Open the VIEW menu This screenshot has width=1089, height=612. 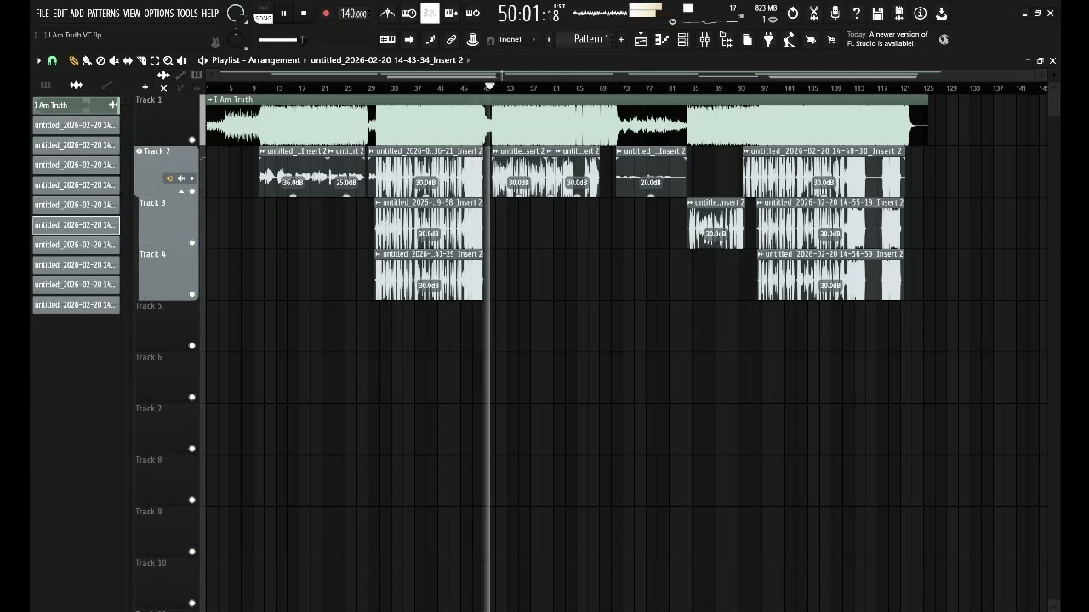pyautogui.click(x=131, y=14)
